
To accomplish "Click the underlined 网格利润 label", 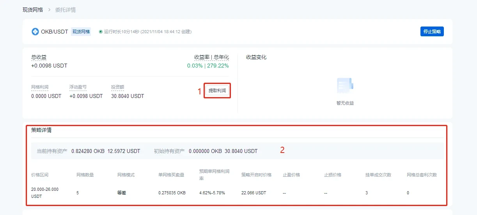I will point(40,87).
